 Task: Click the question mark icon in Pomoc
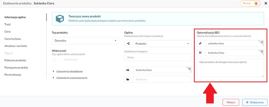[256, 4]
